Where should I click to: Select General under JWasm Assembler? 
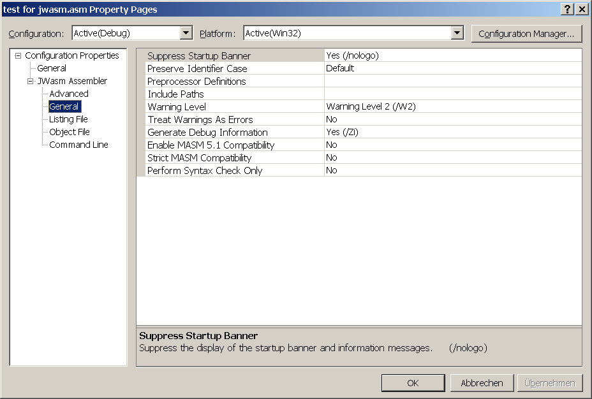64,106
